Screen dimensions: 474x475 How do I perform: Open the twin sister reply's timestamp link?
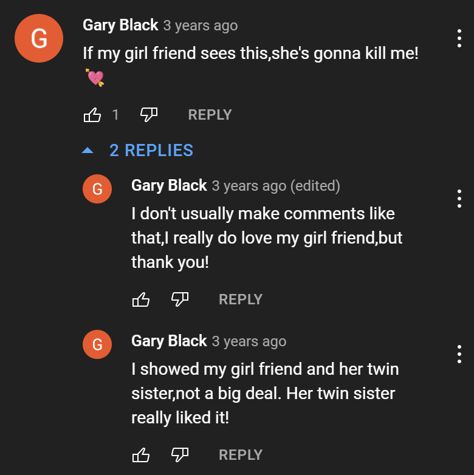(x=249, y=341)
